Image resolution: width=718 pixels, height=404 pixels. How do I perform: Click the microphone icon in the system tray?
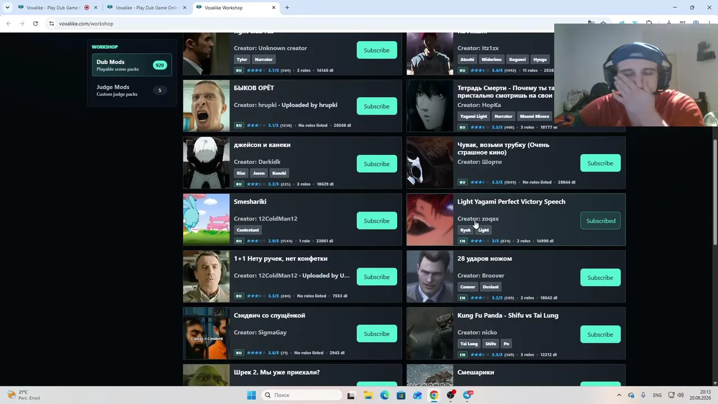tap(643, 395)
